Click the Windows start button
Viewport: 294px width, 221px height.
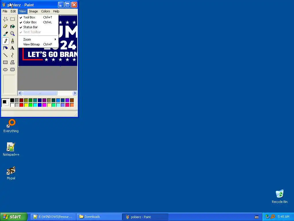click(x=14, y=217)
